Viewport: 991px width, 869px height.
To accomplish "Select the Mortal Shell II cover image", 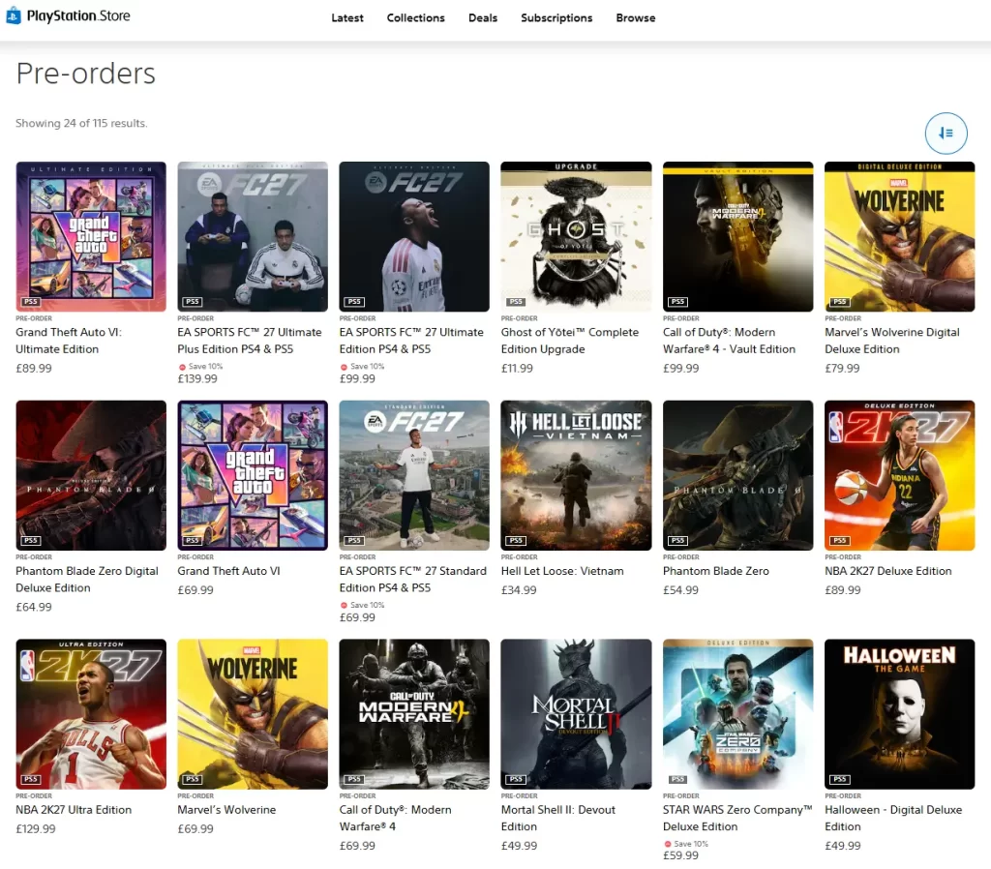I will coord(576,713).
